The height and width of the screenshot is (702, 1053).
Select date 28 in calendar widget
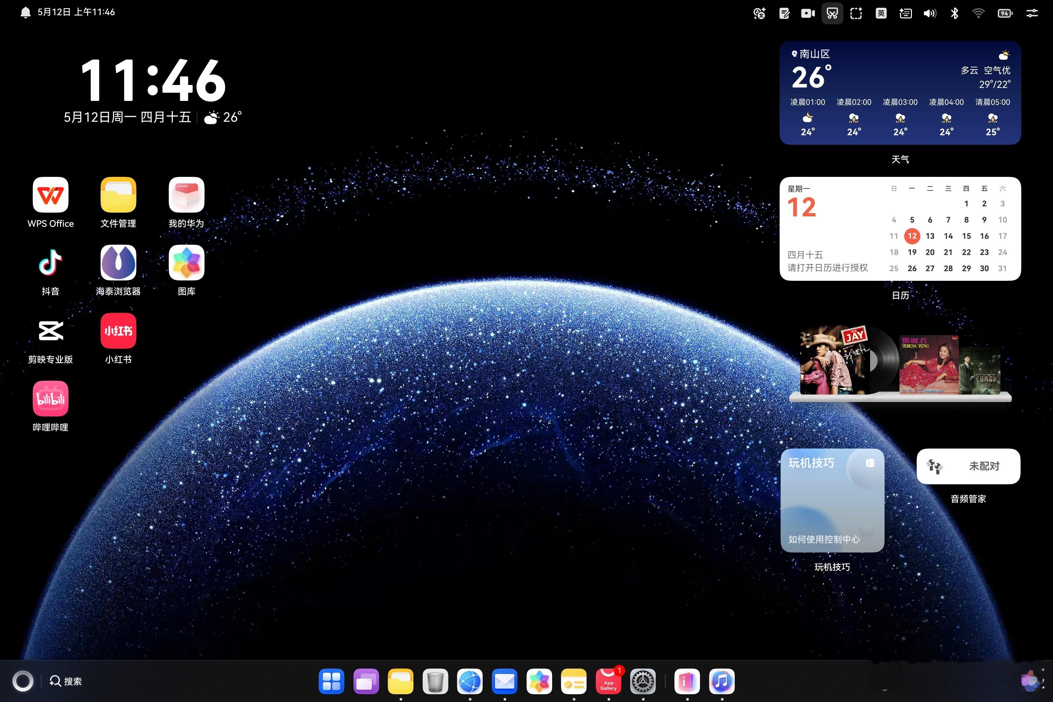pos(948,269)
